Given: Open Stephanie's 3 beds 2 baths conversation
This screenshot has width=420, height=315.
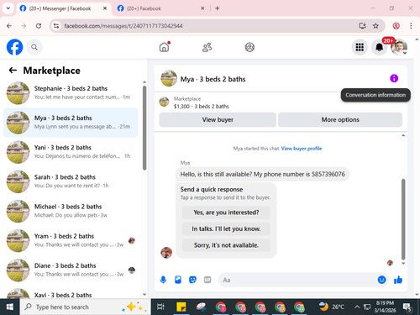Looking at the screenshot, I should pyautogui.click(x=71, y=93).
